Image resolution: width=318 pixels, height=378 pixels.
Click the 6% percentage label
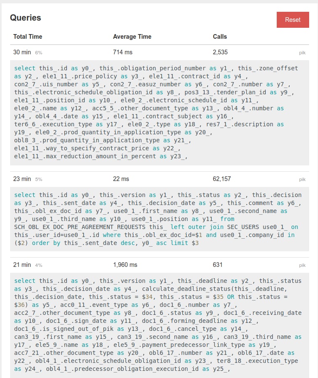click(39, 53)
